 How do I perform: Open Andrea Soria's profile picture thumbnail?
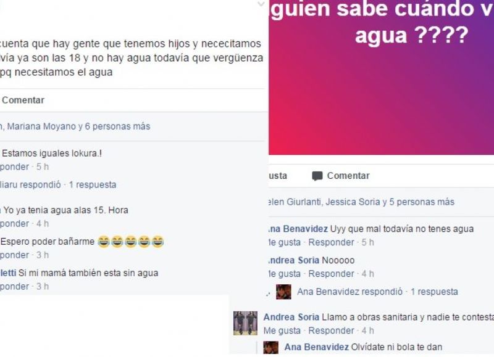tap(245, 323)
